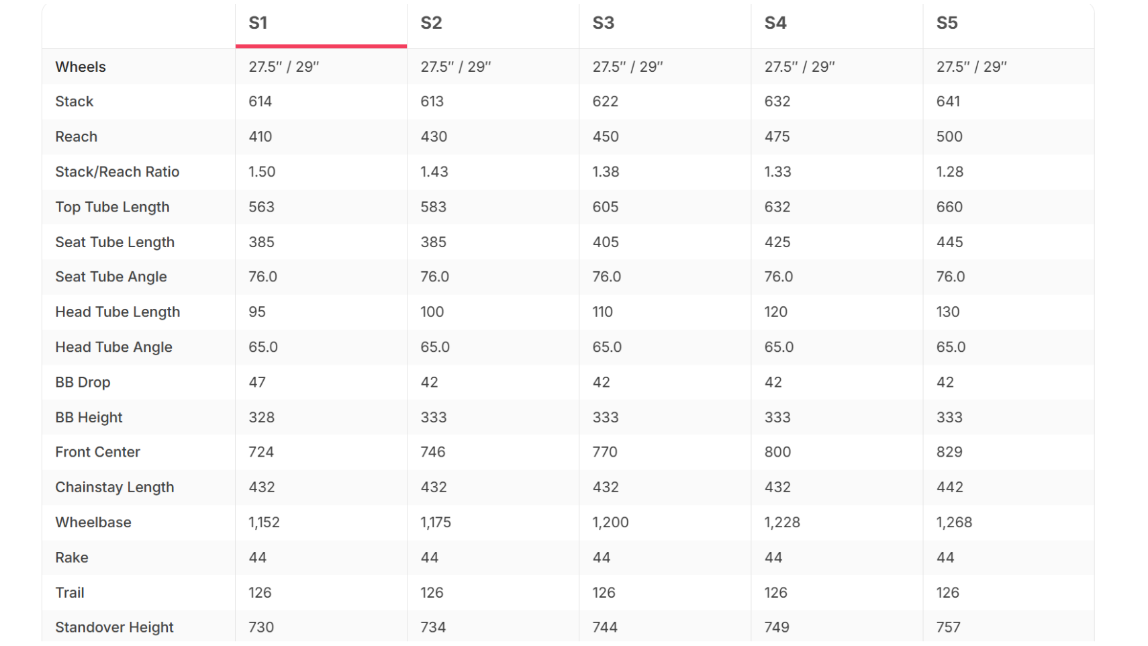Select the S5 size column header

coord(1008,24)
